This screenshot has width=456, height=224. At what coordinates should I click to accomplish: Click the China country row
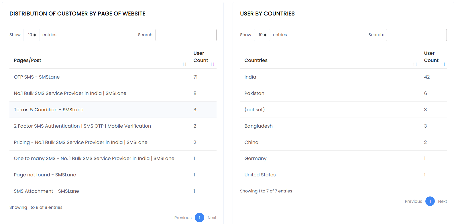[343, 142]
